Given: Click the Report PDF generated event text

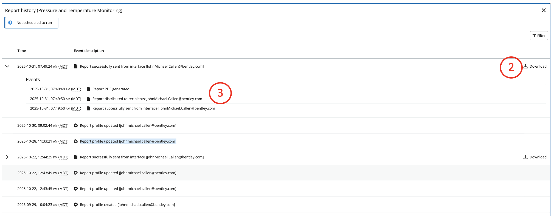Looking at the screenshot, I should click(111, 89).
